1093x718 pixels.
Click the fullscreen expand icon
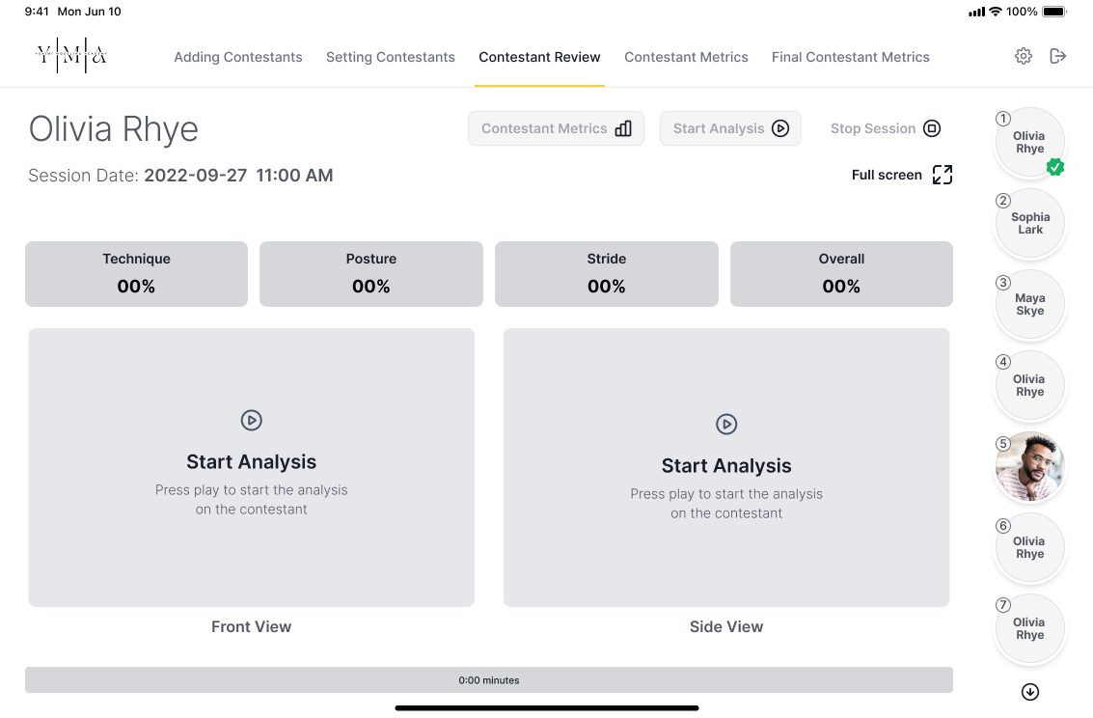942,175
